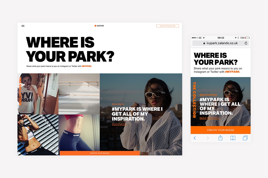Tap the reload icon in mobile Safari
The width and height of the screenshot is (268, 178).
tap(246, 43)
